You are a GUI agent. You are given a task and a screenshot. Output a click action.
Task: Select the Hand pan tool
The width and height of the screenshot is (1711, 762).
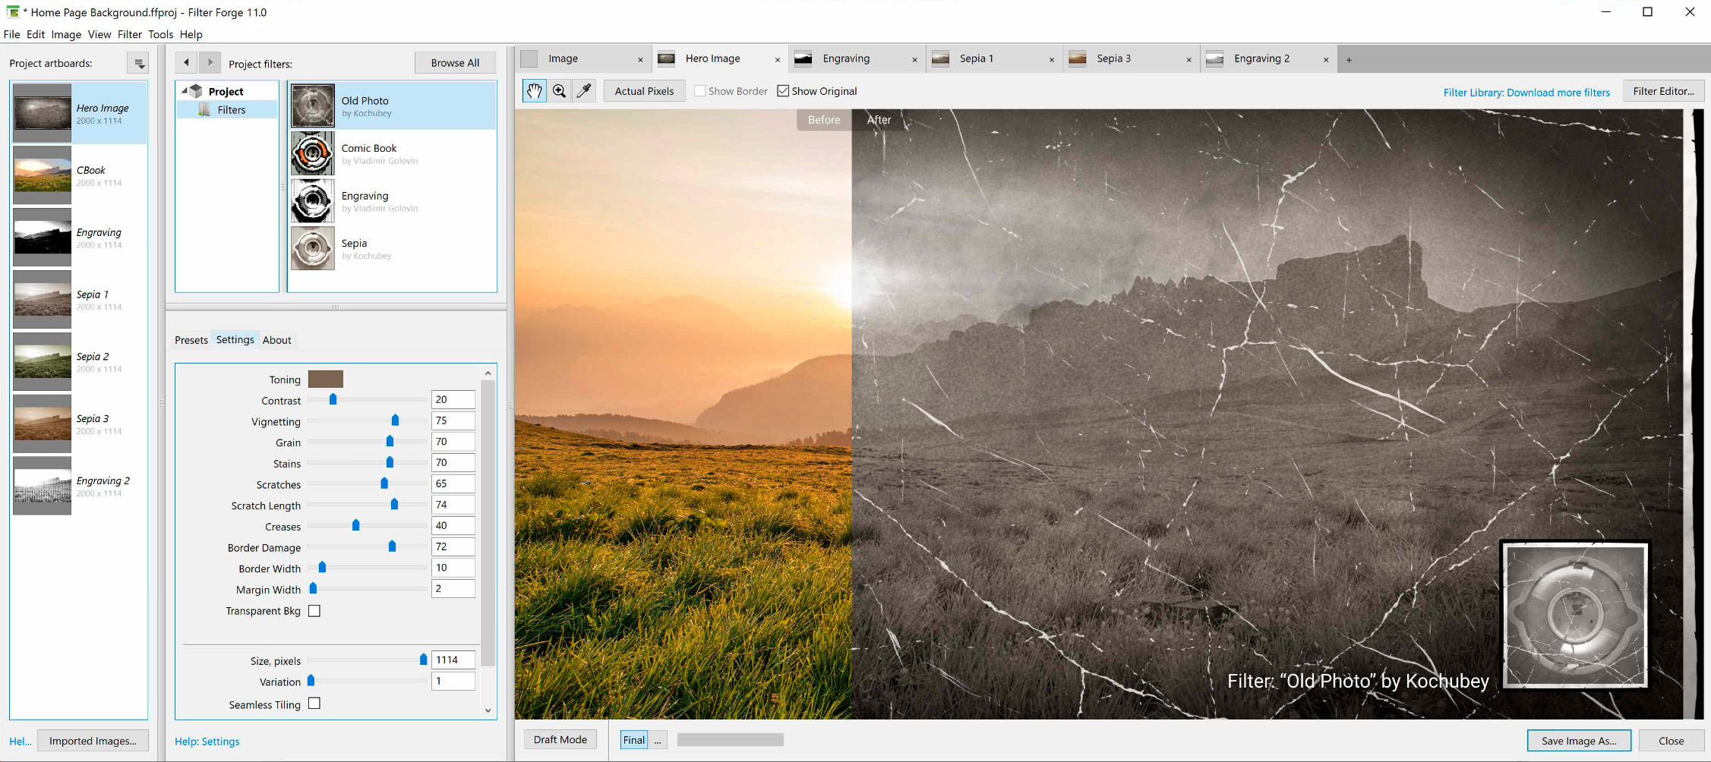point(535,91)
